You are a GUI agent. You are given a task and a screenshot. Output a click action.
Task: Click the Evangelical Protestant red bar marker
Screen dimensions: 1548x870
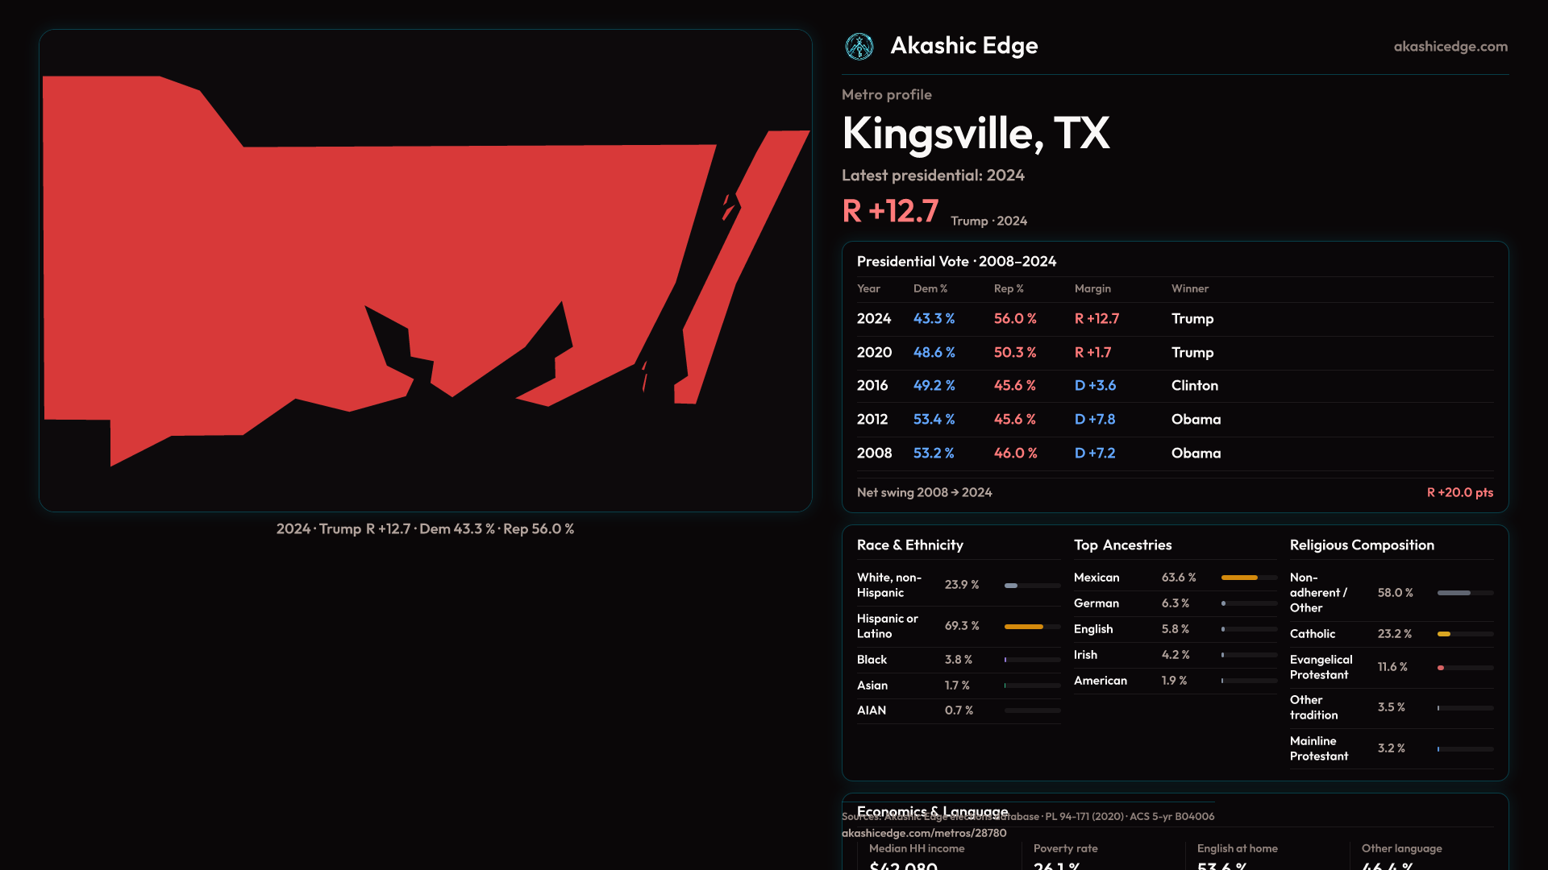tap(1441, 668)
